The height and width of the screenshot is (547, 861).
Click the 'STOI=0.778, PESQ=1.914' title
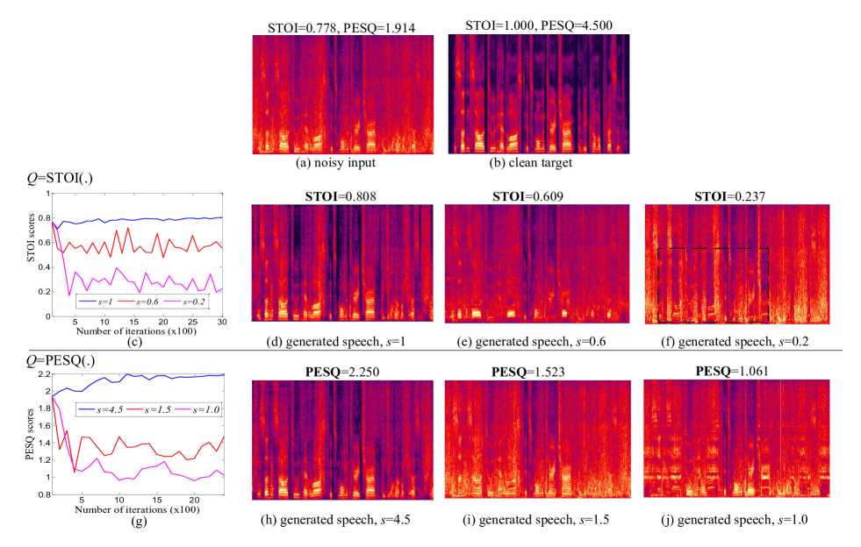pos(341,28)
